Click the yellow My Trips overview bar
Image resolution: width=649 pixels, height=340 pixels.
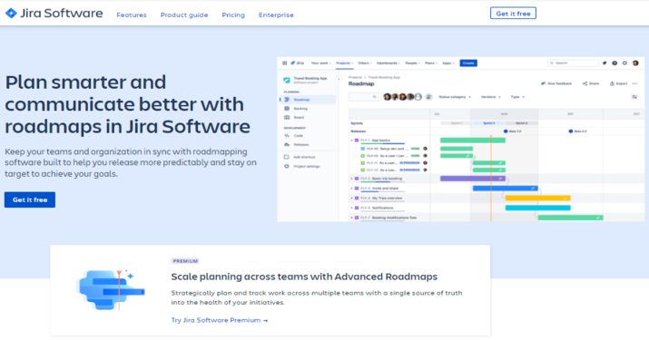(x=537, y=199)
